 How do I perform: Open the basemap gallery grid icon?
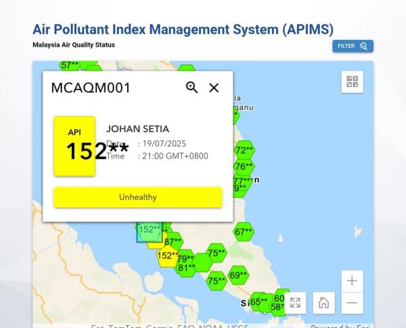pos(352,82)
